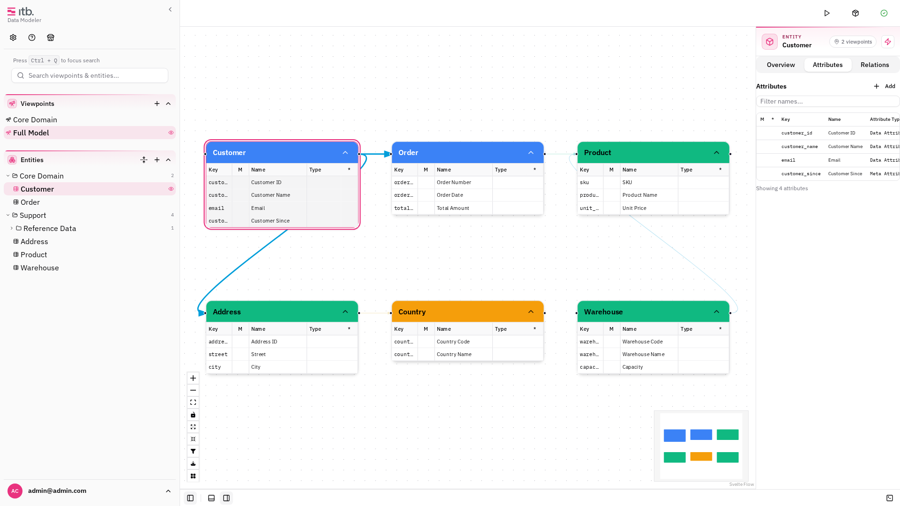Click the canvas filter funnel icon

point(193,451)
